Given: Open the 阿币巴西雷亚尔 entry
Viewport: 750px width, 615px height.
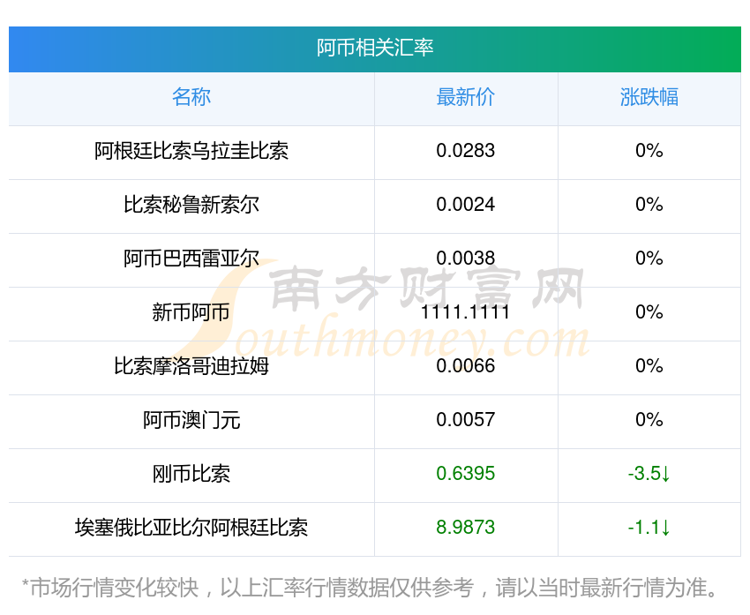Looking at the screenshot, I should point(191,259).
